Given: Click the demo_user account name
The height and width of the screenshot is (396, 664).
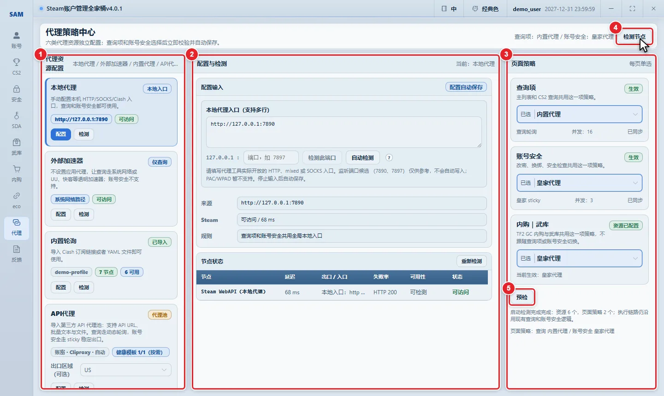Looking at the screenshot, I should (x=527, y=9).
